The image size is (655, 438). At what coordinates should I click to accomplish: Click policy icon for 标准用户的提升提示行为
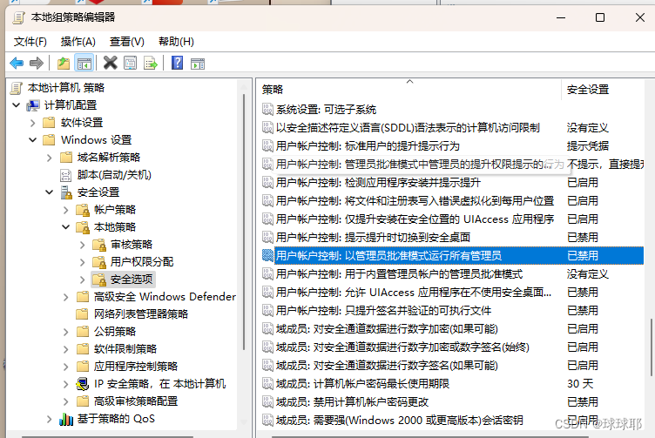point(267,146)
